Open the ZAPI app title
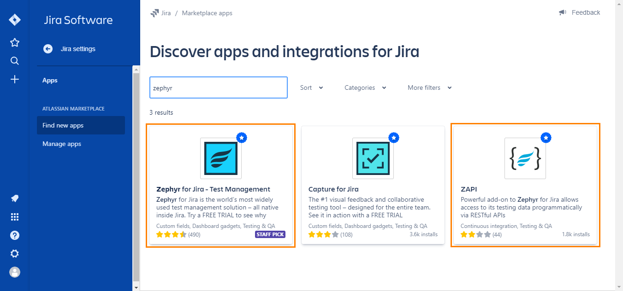This screenshot has width=623, height=291. click(x=469, y=189)
